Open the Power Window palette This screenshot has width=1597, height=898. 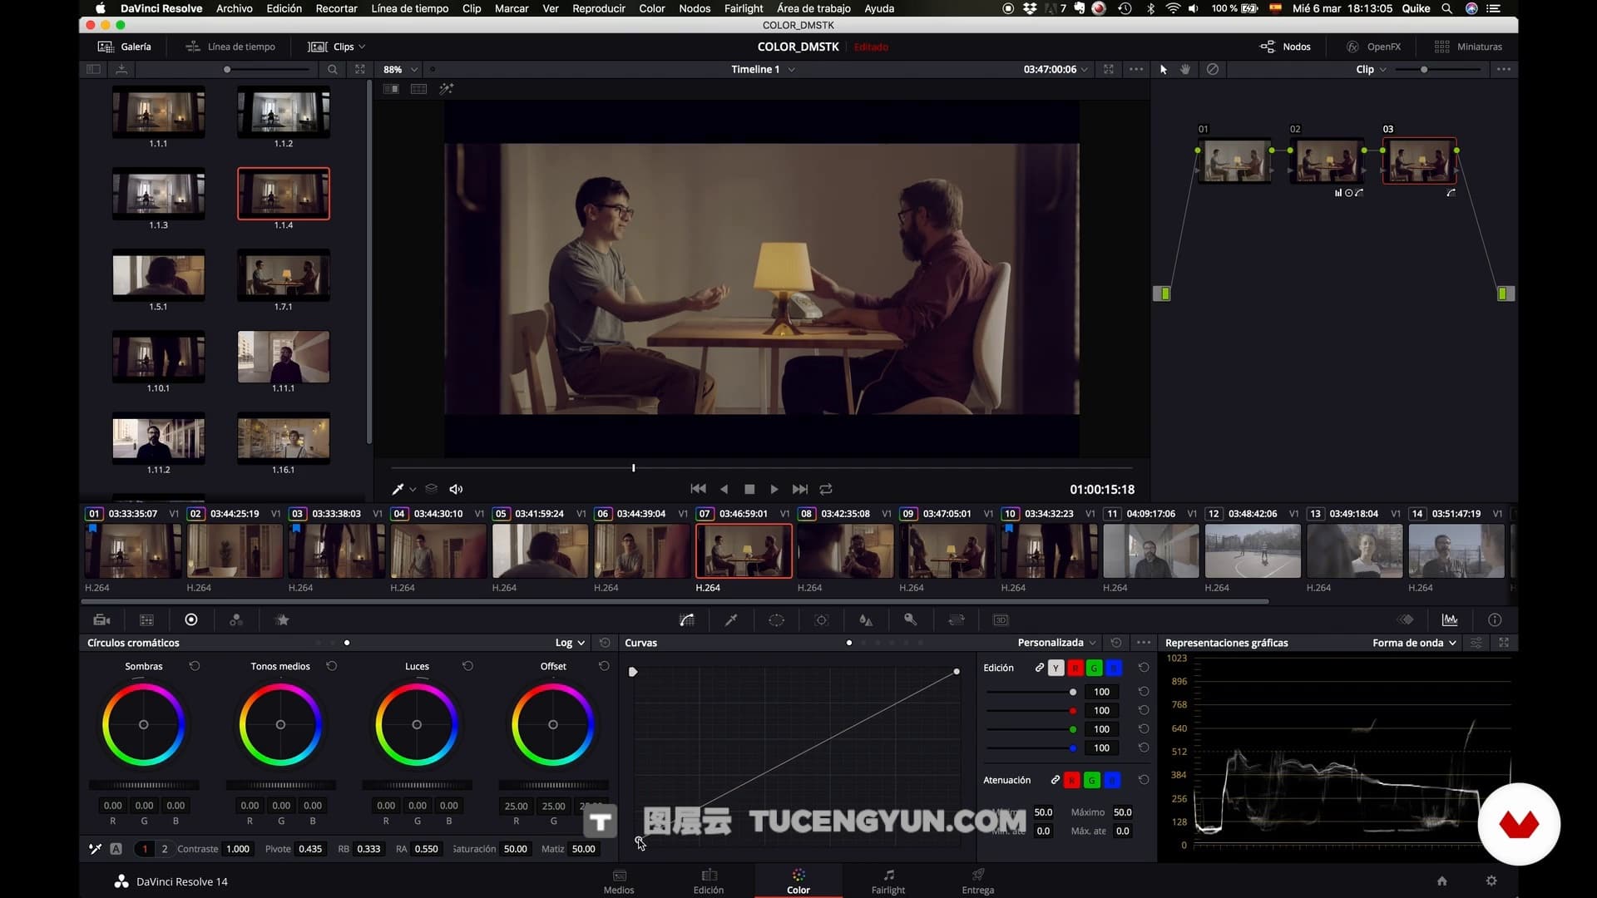776,619
